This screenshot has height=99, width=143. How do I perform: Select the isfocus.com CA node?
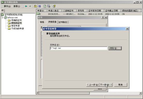(x=13, y=18)
